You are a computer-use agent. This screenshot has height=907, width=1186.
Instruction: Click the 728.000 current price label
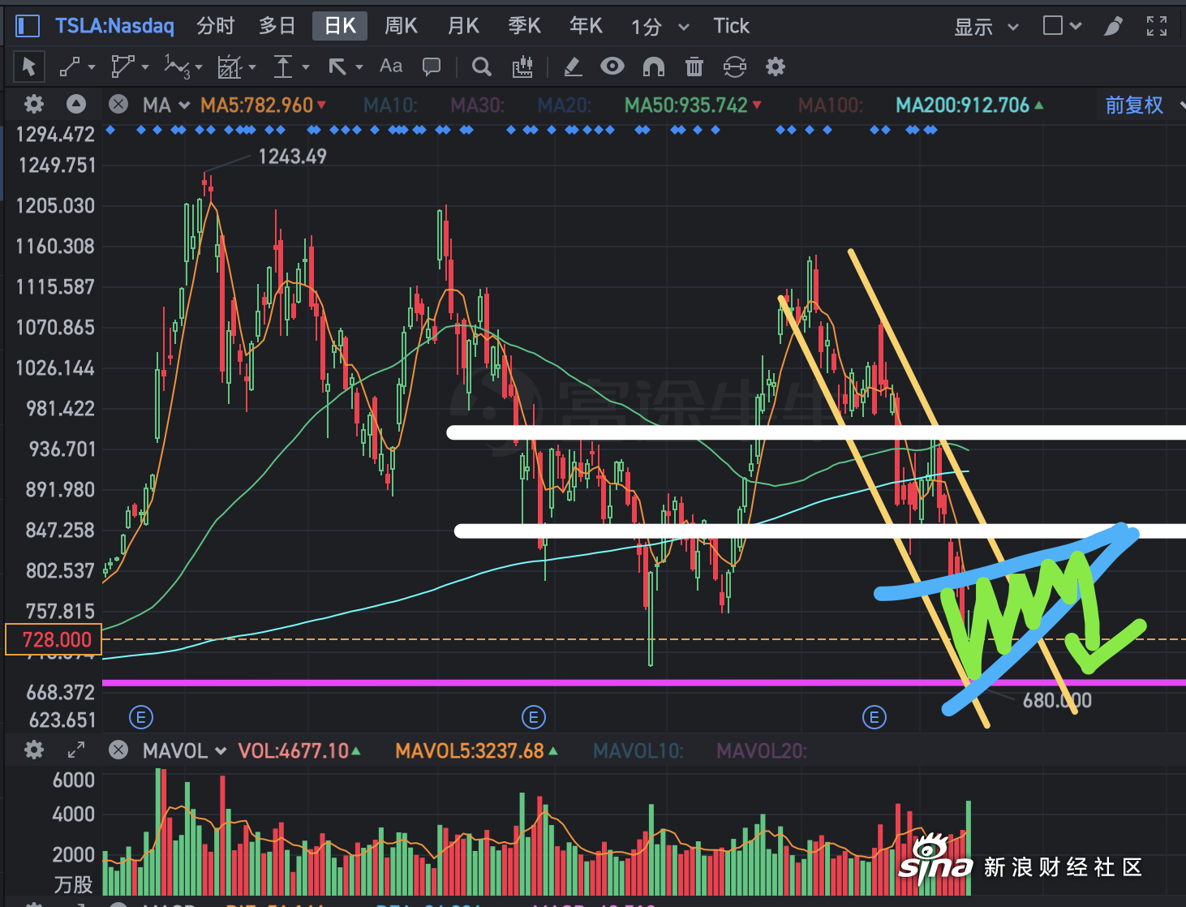54,639
